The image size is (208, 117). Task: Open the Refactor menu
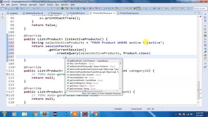(23, 5)
